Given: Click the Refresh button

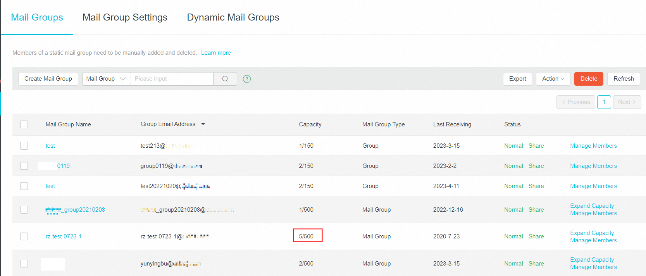Looking at the screenshot, I should pos(624,79).
